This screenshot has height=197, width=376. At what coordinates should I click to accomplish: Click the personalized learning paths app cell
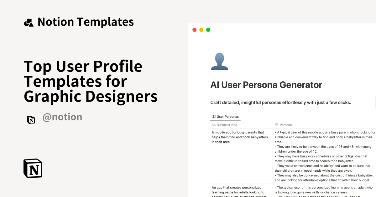click(x=239, y=192)
